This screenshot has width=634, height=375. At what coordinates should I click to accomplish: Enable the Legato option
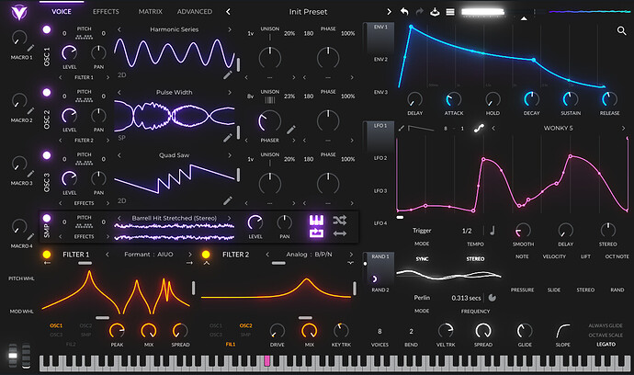click(610, 345)
